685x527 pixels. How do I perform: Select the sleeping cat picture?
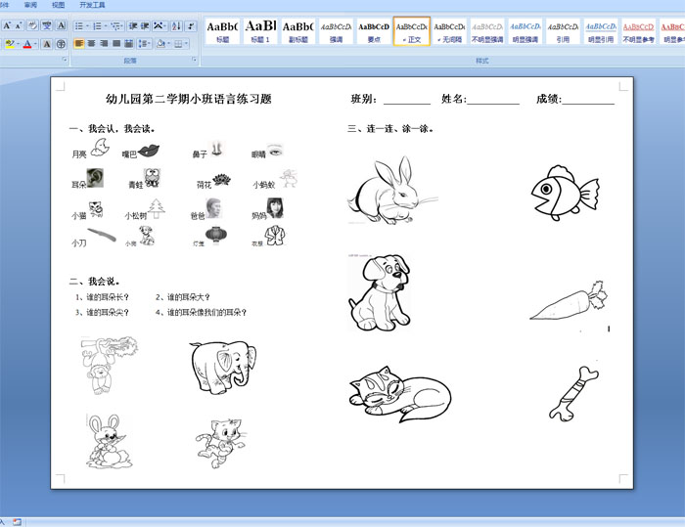coord(400,394)
